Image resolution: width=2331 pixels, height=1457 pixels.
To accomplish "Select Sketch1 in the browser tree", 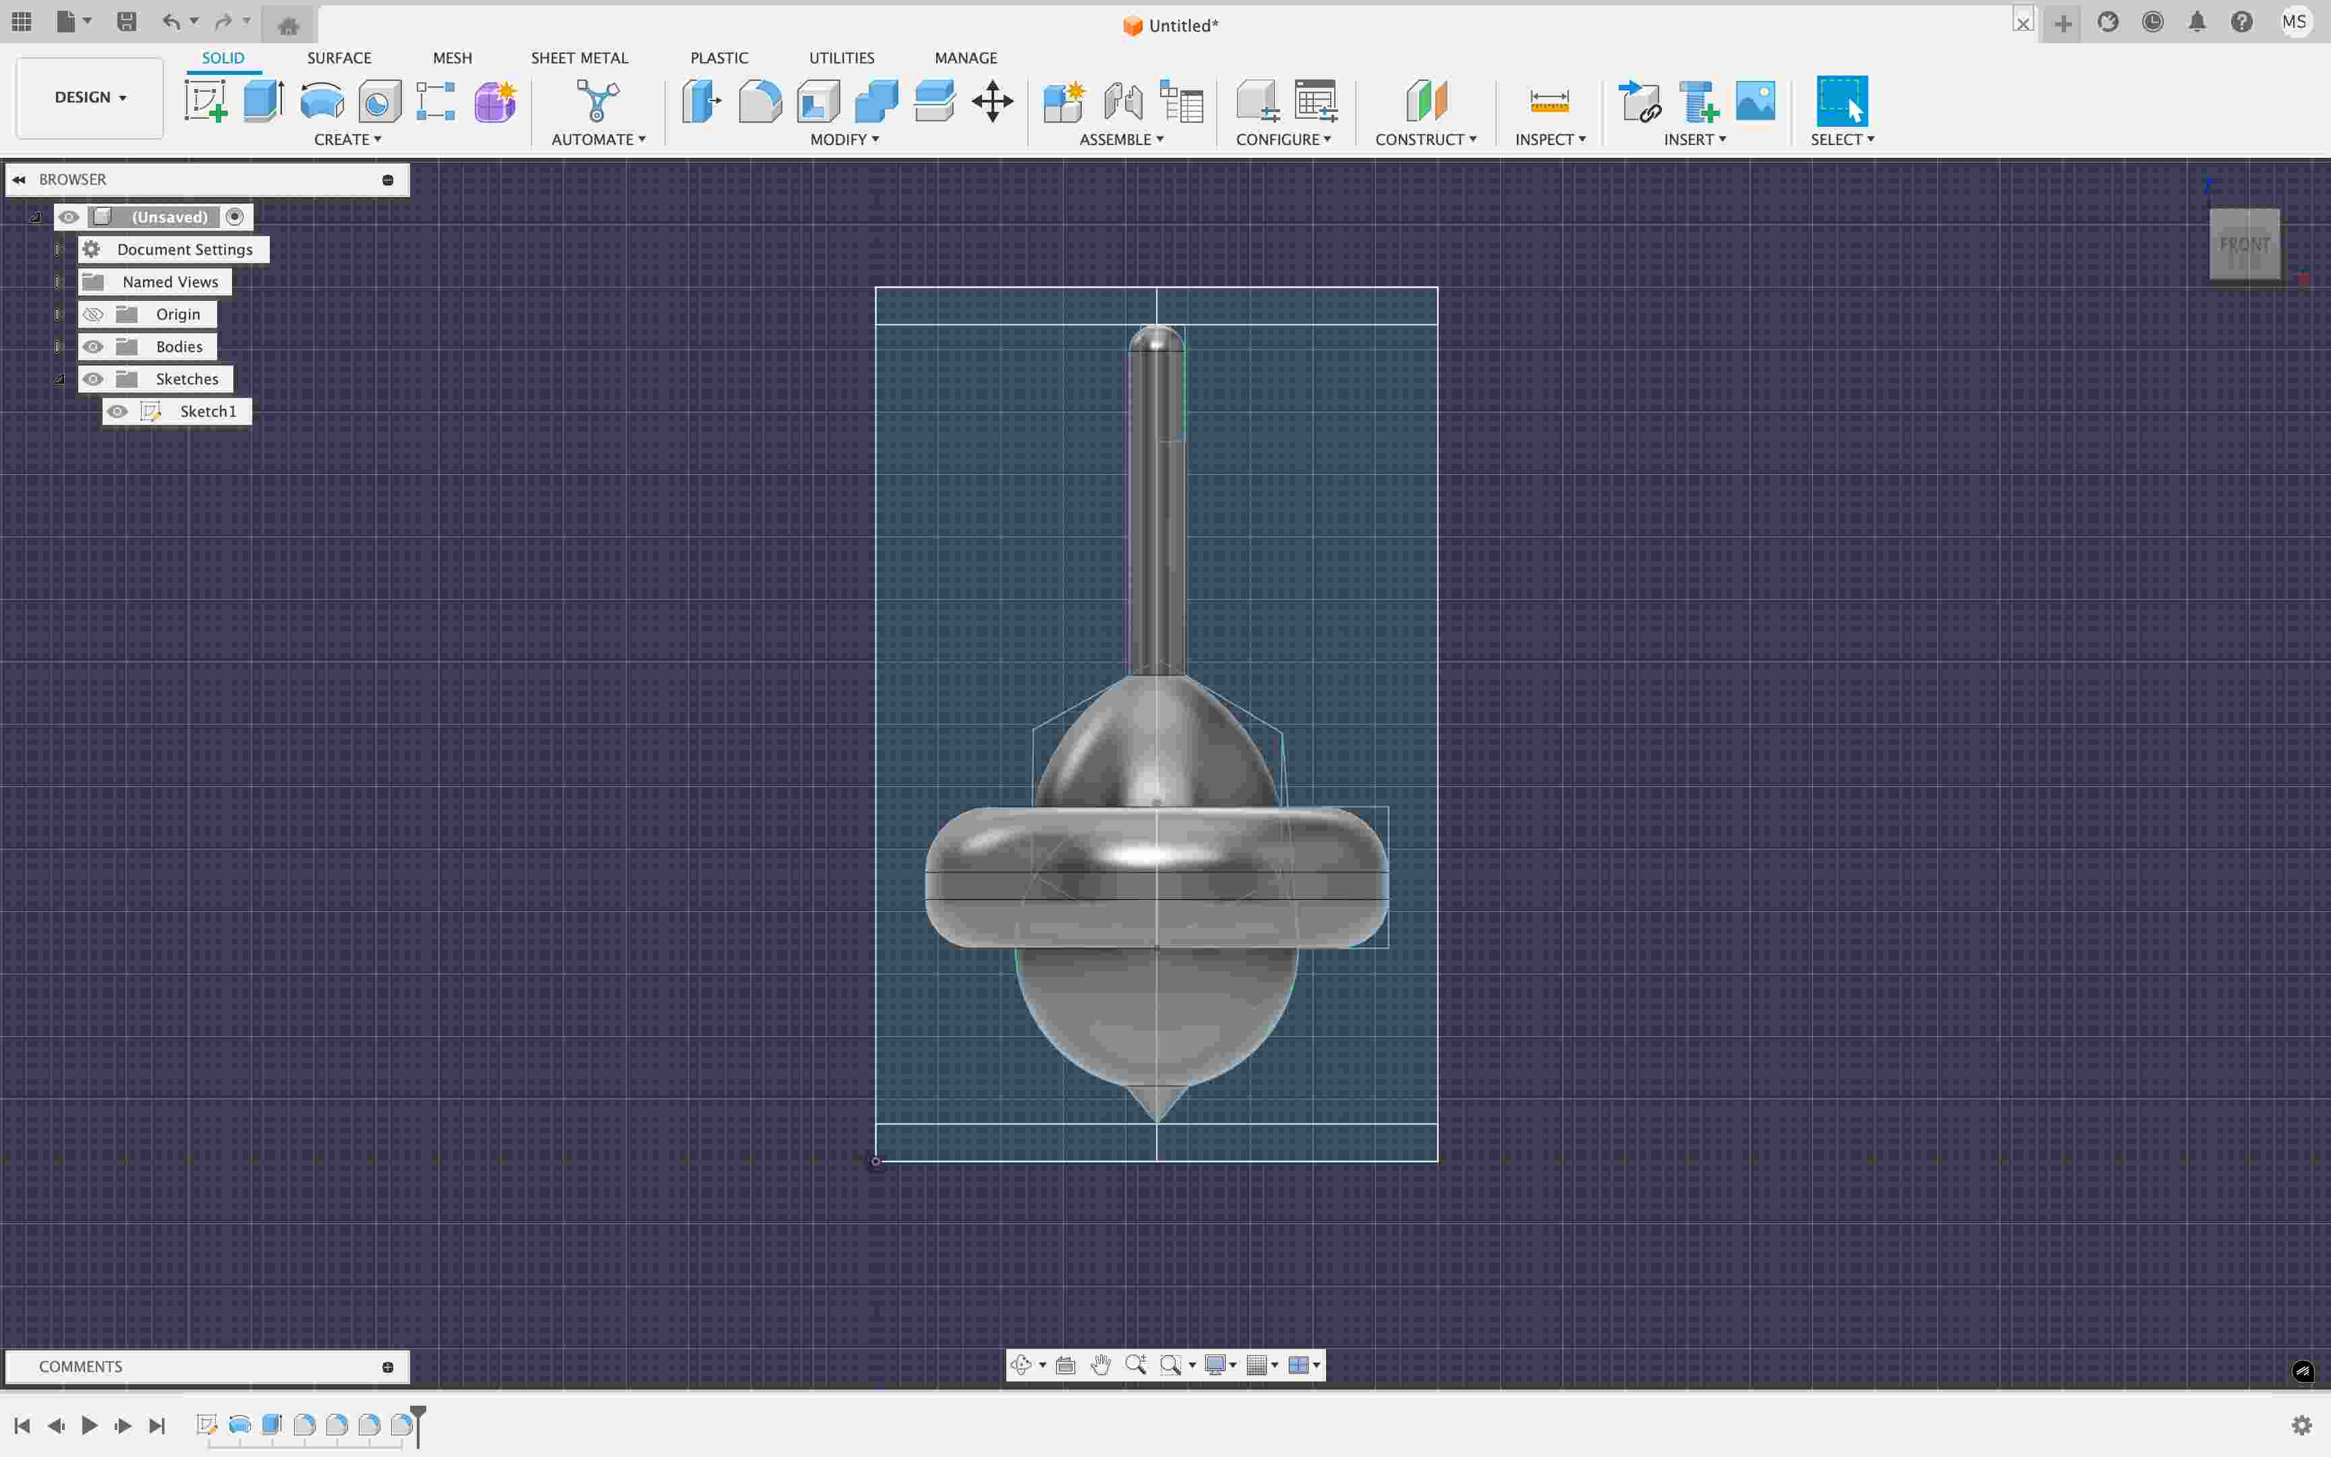I will pos(208,411).
